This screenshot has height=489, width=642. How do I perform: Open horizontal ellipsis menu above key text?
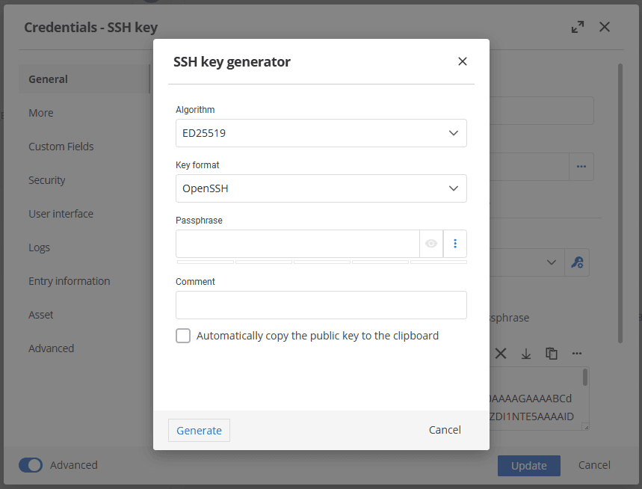(577, 354)
